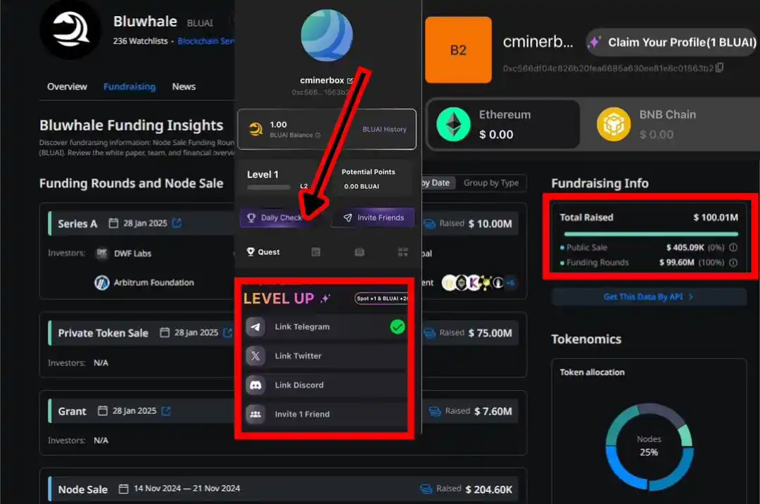Viewport: 760px width, 504px height.
Task: Click Claim Your Profile (1 BLUAI) button
Action: [673, 43]
